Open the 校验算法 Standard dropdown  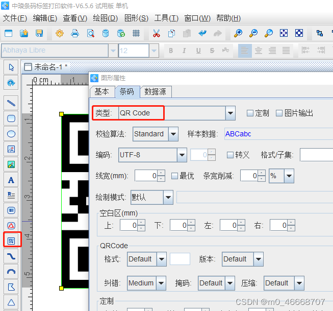point(173,134)
